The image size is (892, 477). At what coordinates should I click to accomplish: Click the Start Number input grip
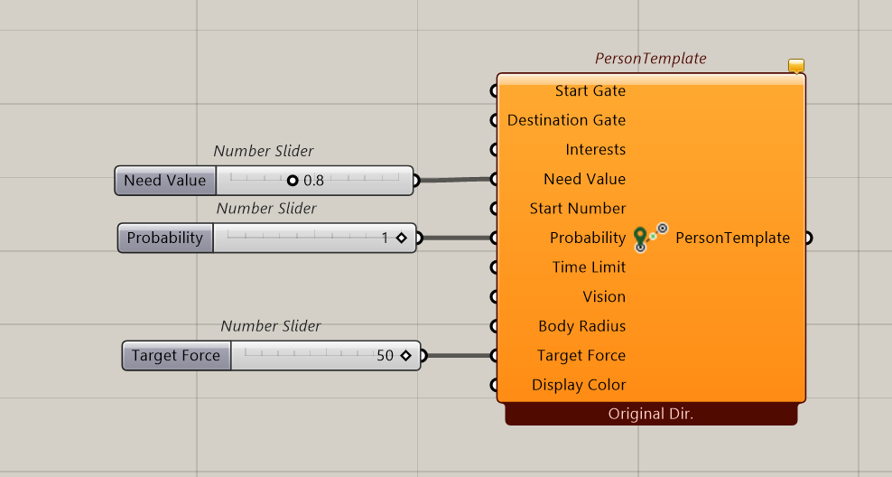click(494, 209)
